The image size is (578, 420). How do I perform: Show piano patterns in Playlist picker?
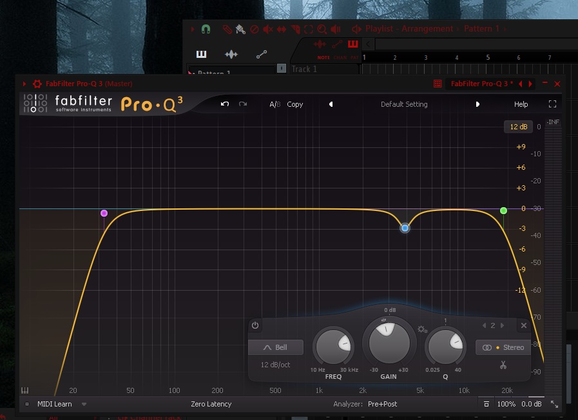pos(201,54)
